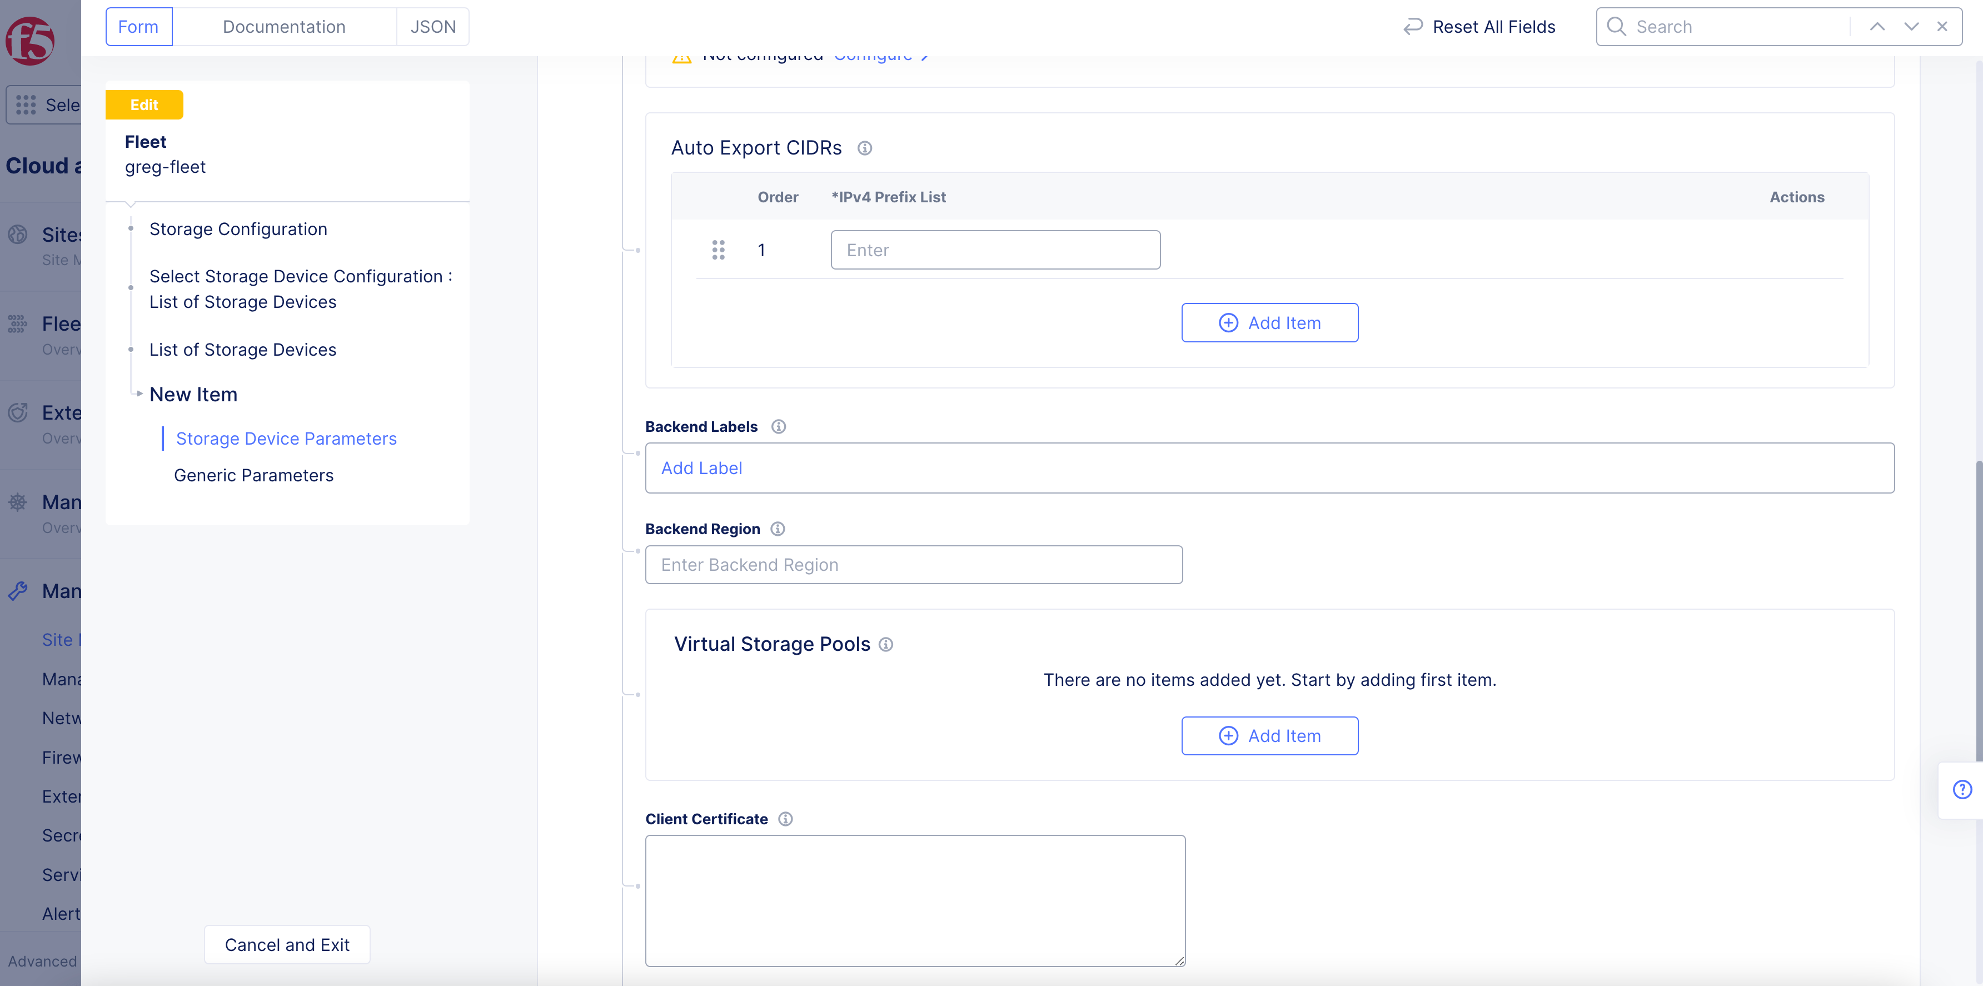The width and height of the screenshot is (1983, 986).
Task: Expand the New Item tree node
Action: (x=139, y=394)
